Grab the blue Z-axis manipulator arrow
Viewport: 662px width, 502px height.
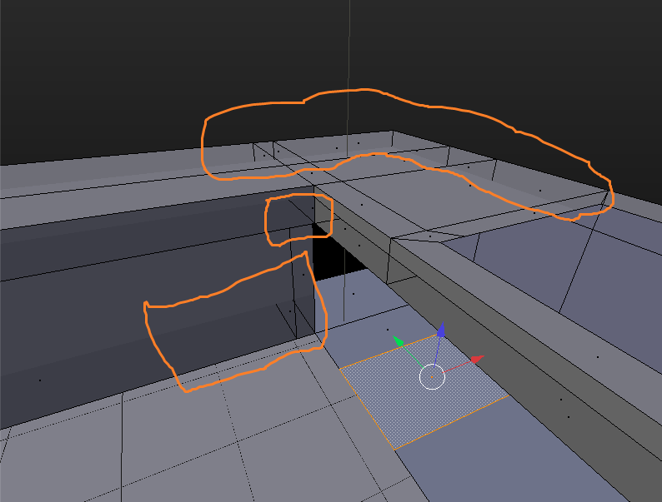(441, 330)
